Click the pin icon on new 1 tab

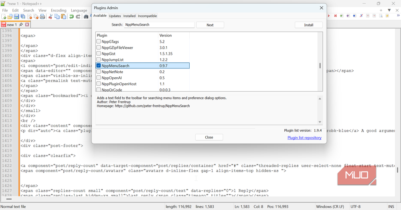pos(21,24)
